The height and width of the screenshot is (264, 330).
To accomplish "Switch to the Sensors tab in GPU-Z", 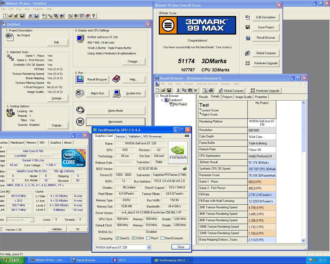I will [x=120, y=136].
